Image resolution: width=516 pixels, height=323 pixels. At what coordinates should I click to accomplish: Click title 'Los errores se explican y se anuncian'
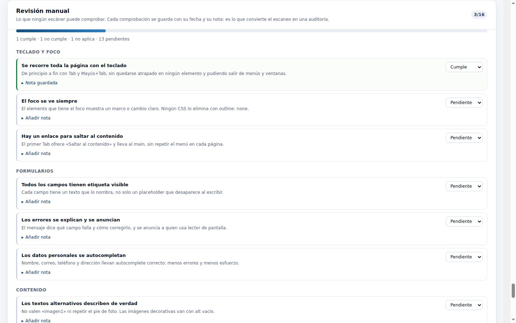tap(71, 220)
